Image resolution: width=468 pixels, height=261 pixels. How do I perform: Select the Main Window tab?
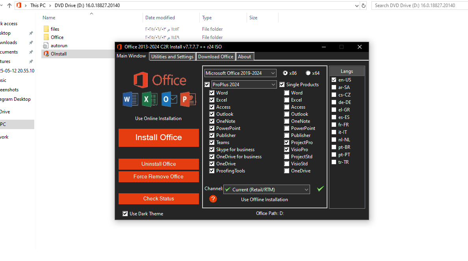[131, 56]
